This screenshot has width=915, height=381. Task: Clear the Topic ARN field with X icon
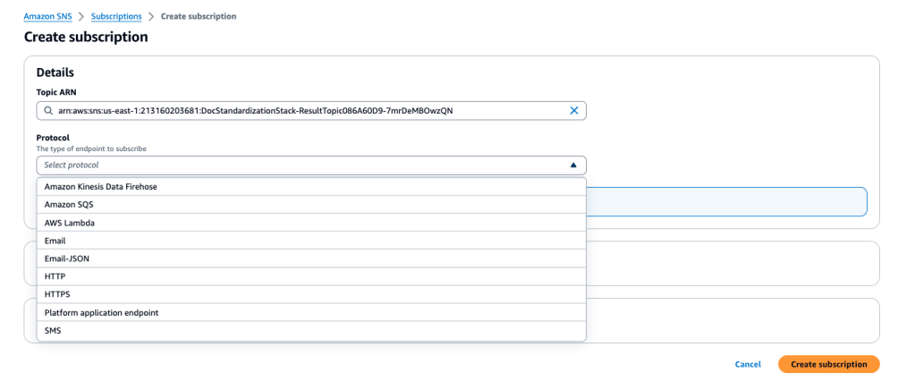(574, 111)
